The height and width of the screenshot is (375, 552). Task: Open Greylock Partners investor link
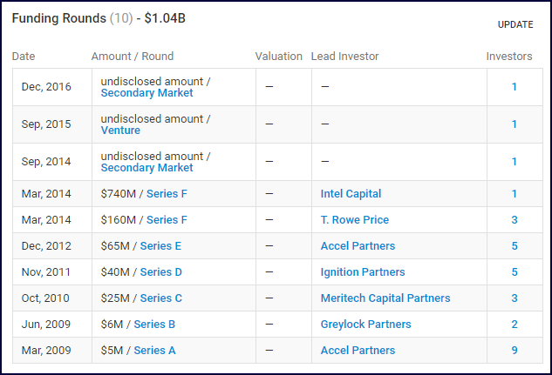point(365,324)
